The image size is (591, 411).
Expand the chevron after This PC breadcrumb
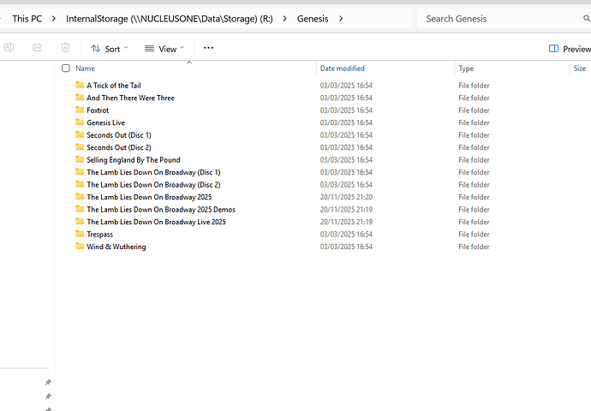[x=54, y=19]
